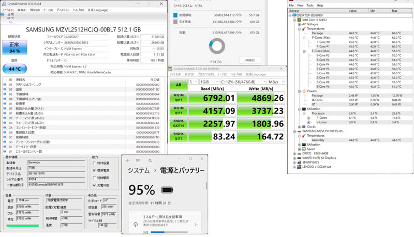Screen dimensions: 414x237
Task: Open the テーマ(T) menu in CrystalDiskInfo
Action: click(48, 10)
